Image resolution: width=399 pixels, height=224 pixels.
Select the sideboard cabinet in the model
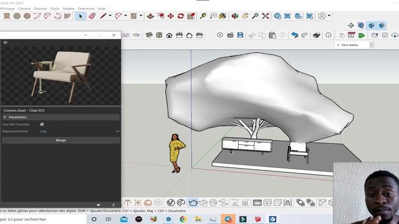247,145
